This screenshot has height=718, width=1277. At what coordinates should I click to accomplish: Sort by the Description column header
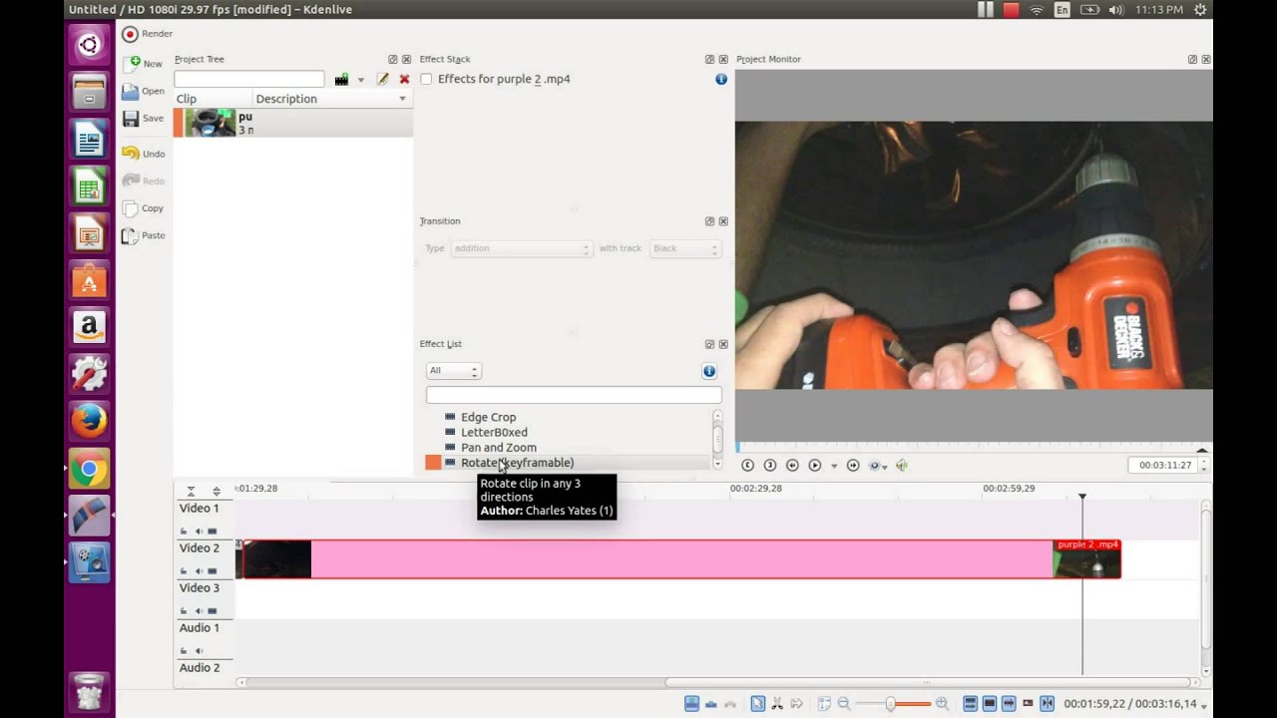pyautogui.click(x=331, y=99)
